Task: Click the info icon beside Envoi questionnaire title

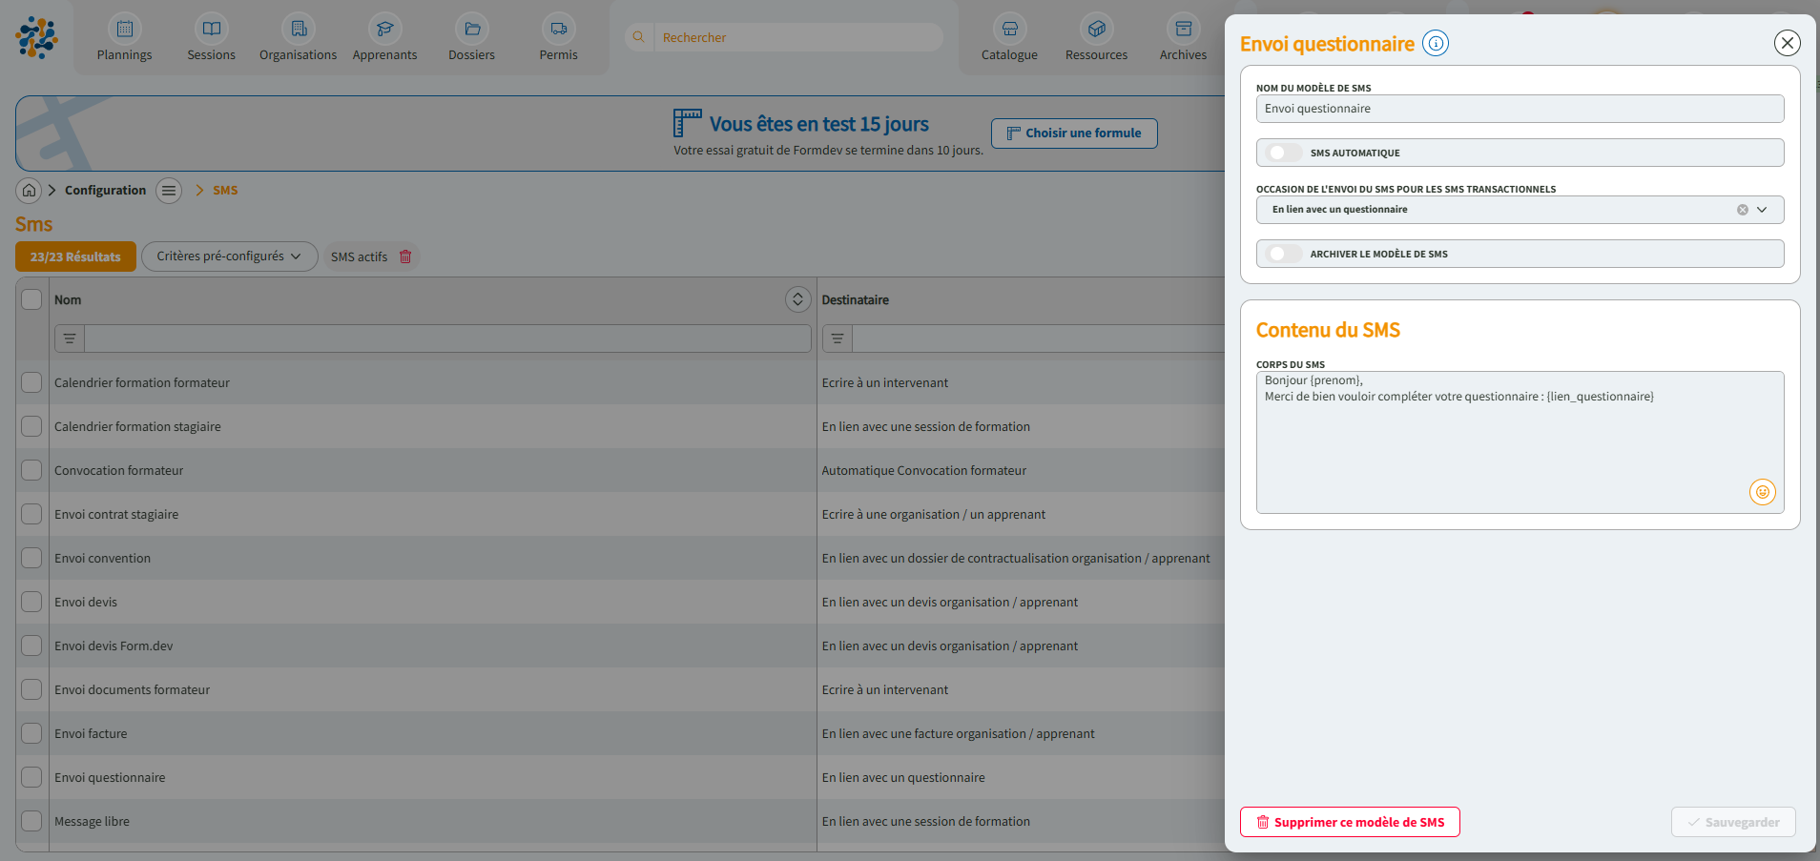Action: coord(1435,43)
